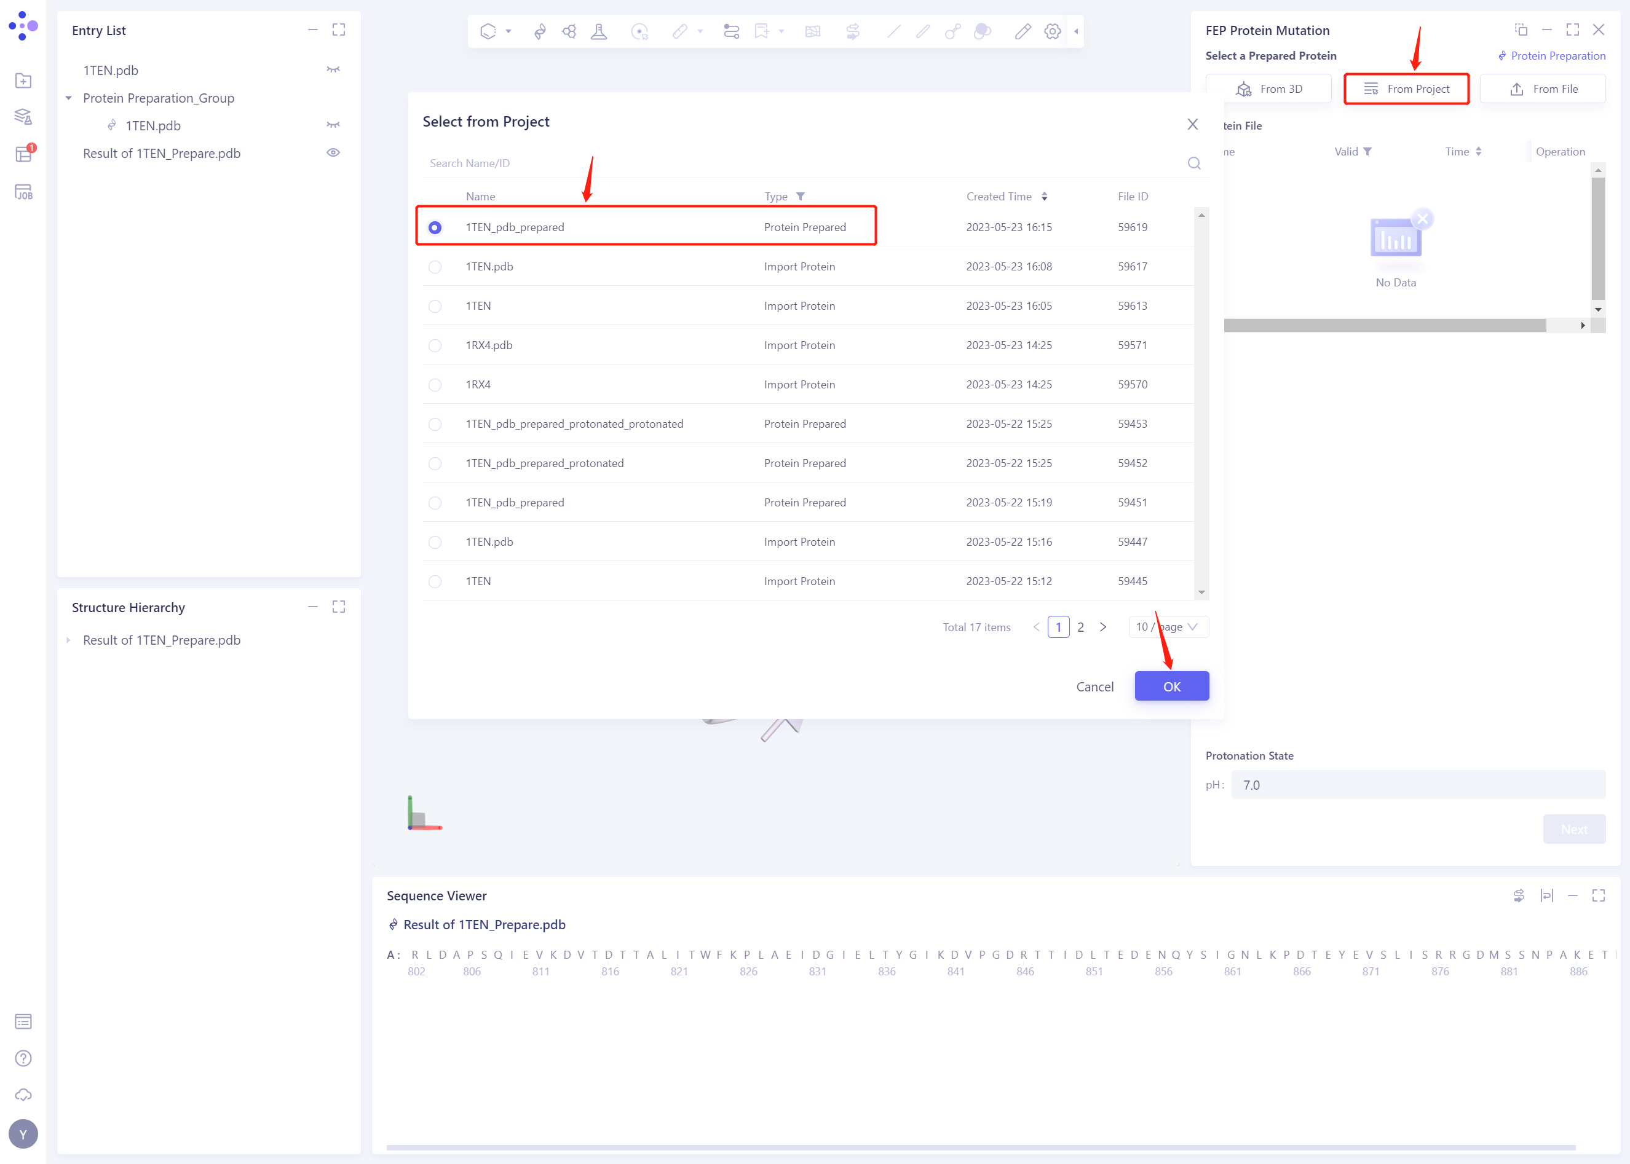This screenshot has height=1164, width=1630.
Task: Select radio button for 1RX4.pdb
Action: pos(435,345)
